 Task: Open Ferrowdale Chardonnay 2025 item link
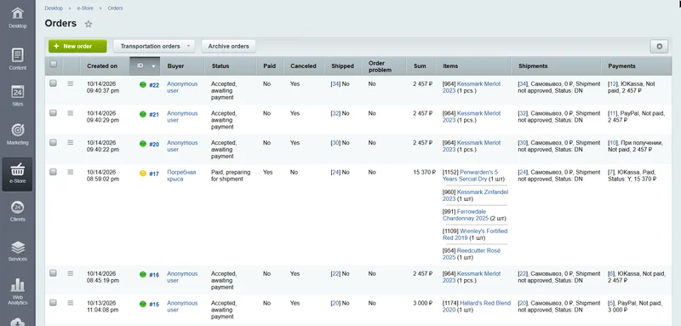[466, 214]
